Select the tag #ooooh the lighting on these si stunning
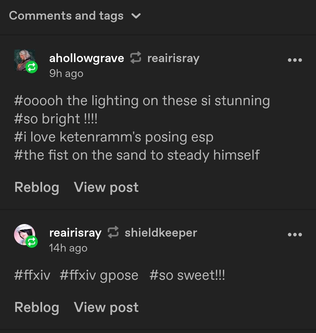 pyautogui.click(x=142, y=101)
